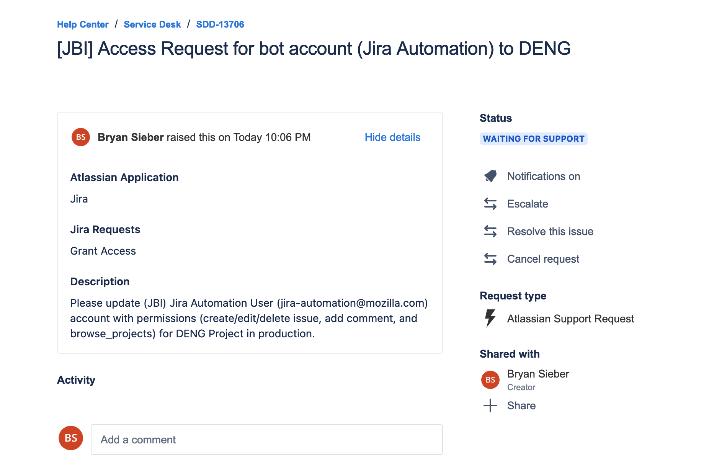Viewport: 722px width, 461px height.
Task: Click the Grant Access value
Action: [103, 251]
